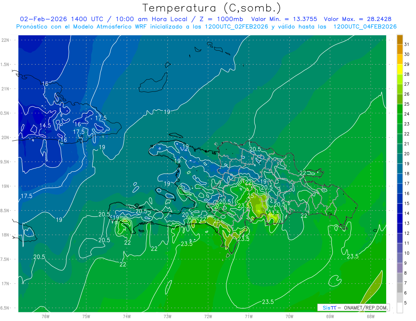Click the '17N' latitude axis label
The image size is (416, 321).
(x=5, y=284)
